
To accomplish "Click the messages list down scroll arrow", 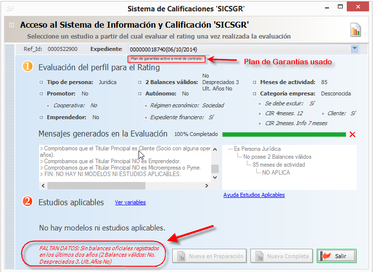I will click(x=215, y=178).
